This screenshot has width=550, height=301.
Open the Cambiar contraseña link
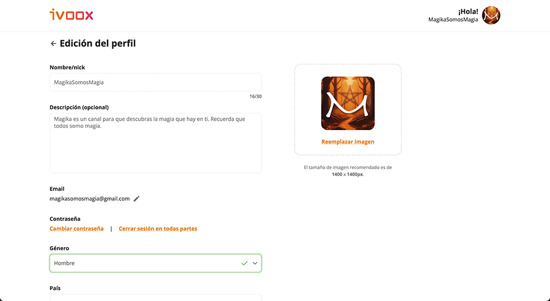click(x=76, y=228)
